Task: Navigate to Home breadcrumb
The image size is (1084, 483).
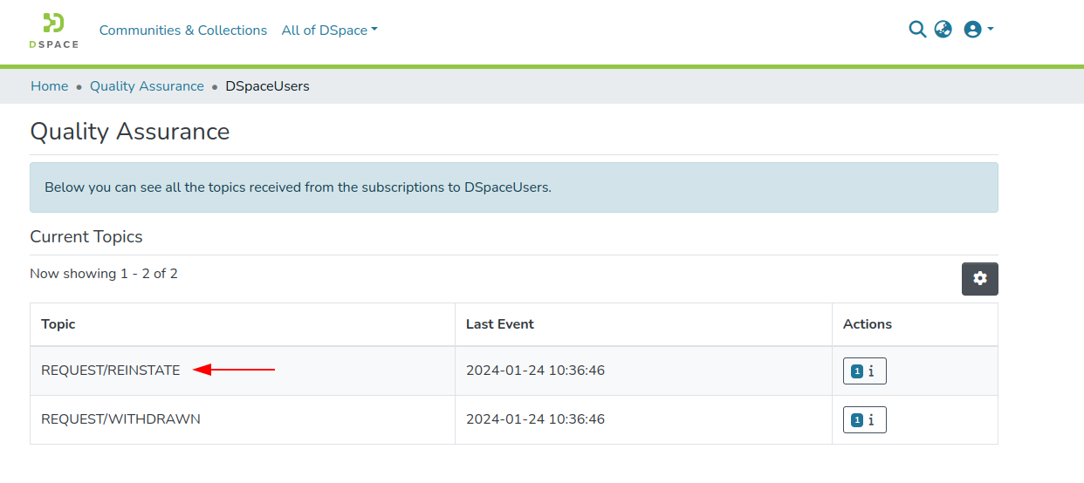Action: click(x=49, y=86)
